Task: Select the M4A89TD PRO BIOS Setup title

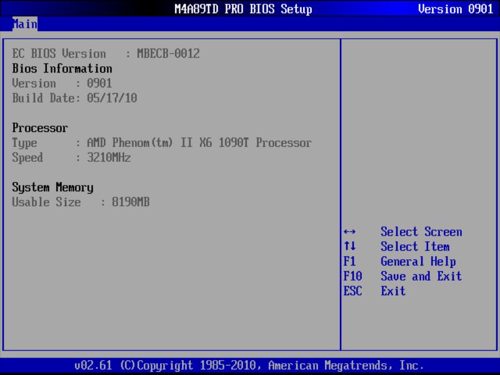Action: point(243,9)
